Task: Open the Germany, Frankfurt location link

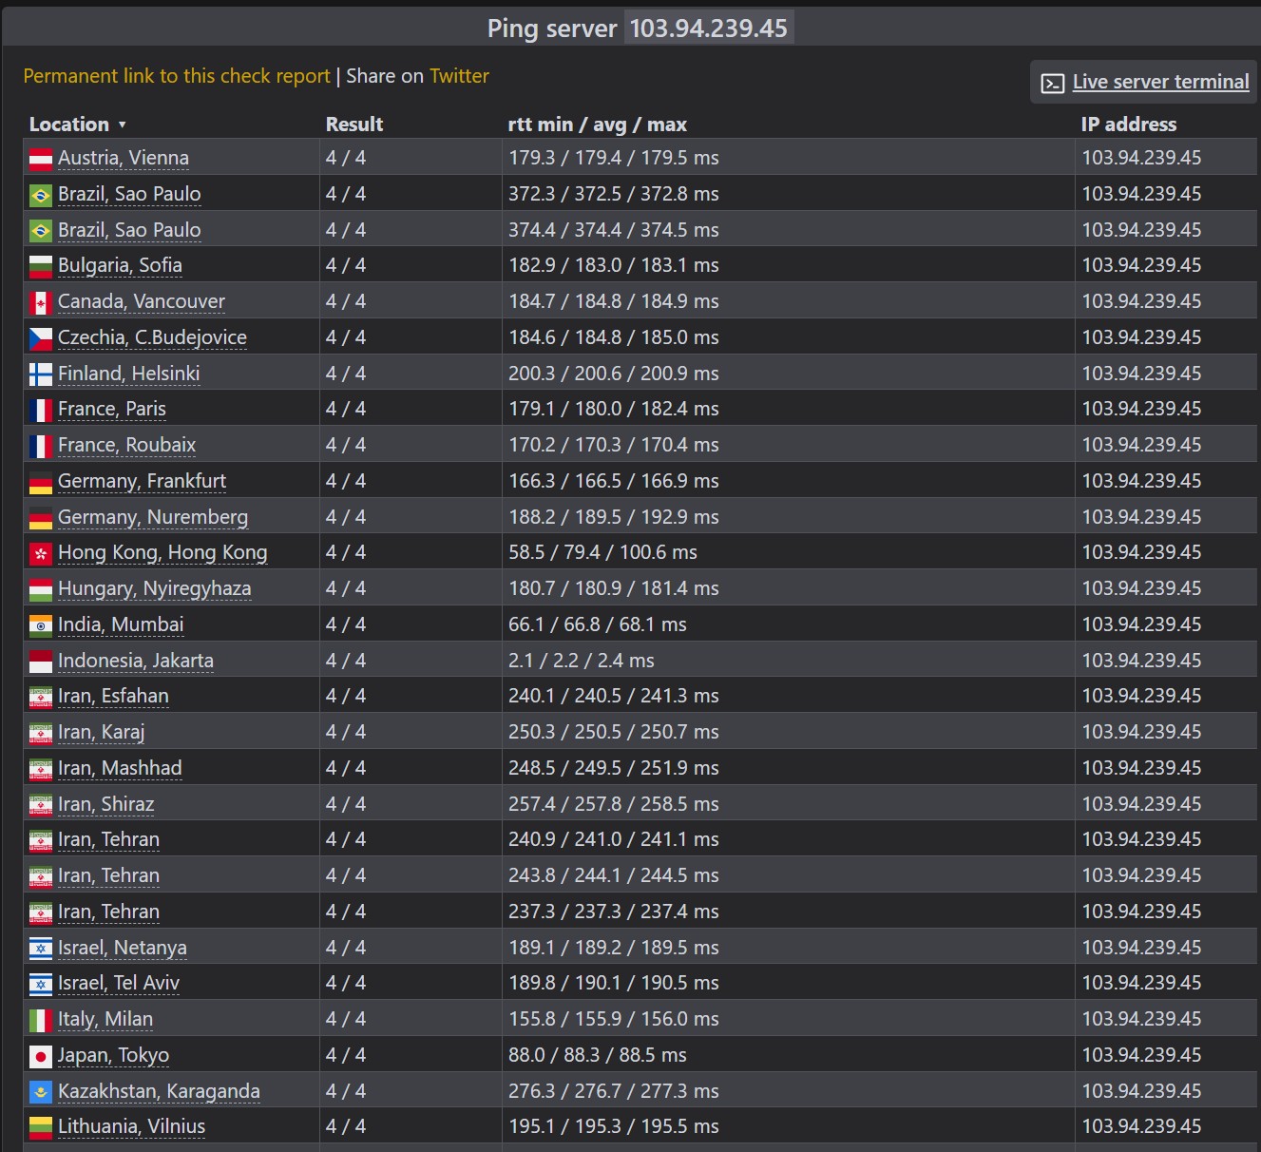Action: [x=142, y=481]
